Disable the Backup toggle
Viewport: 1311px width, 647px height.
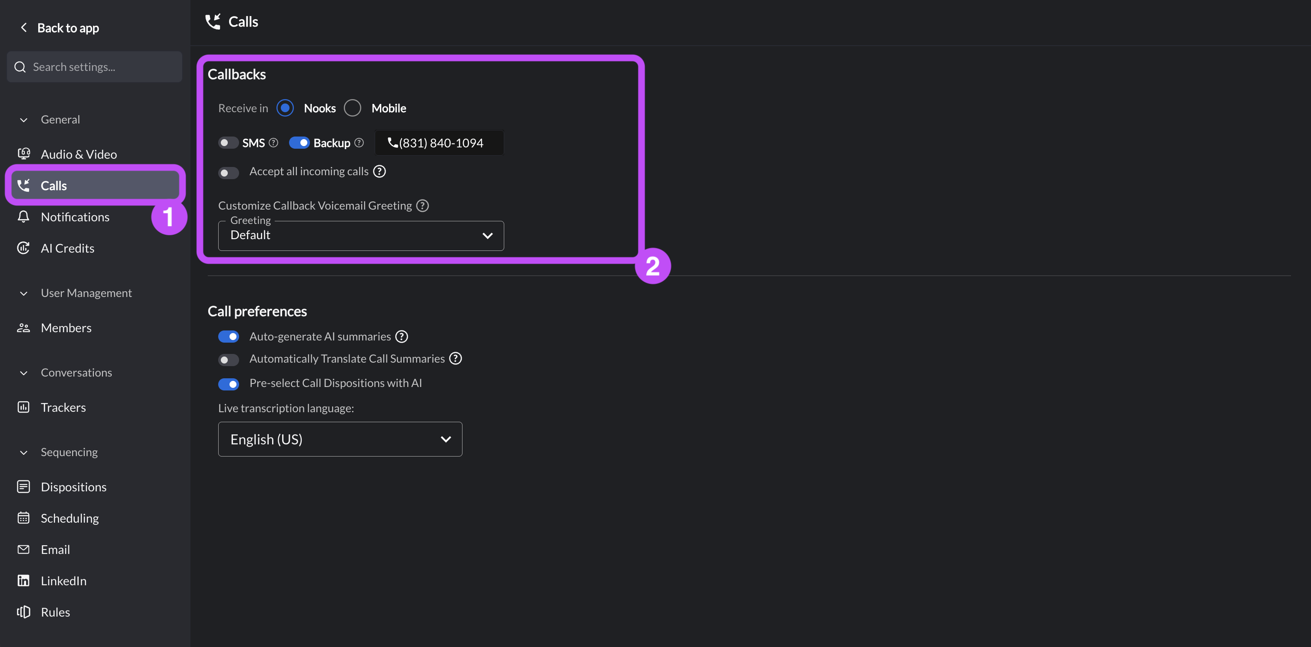pyautogui.click(x=299, y=143)
